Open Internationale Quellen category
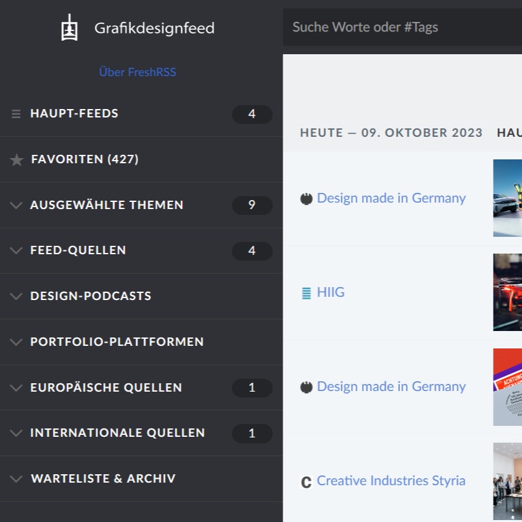Image resolution: width=522 pixels, height=522 pixels. tap(117, 433)
